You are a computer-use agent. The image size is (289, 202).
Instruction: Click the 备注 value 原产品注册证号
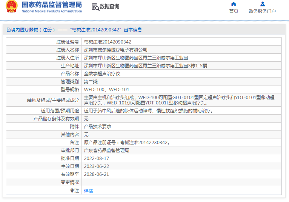[x=127, y=143]
